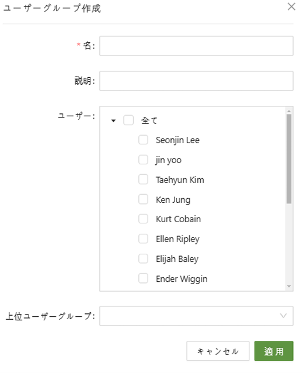Viewport: 303px width, 373px height.
Task: Tick the Ellen Ripley checkbox
Action: [x=143, y=239]
